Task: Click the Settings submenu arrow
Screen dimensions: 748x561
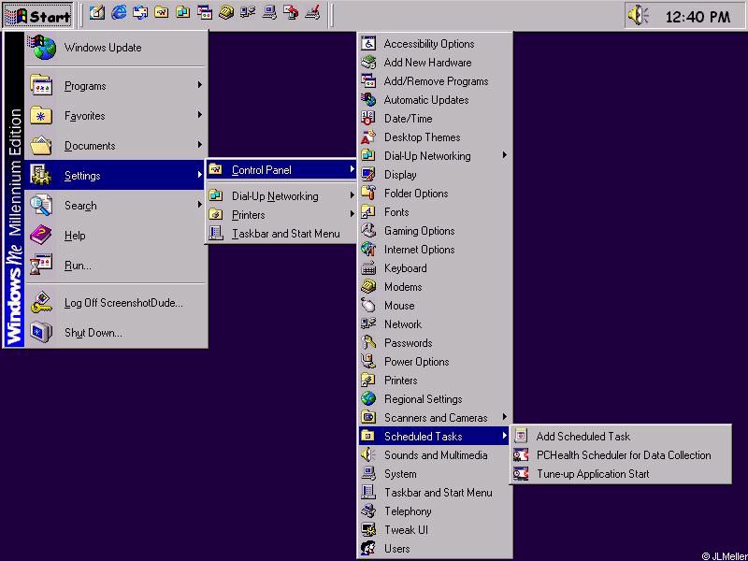Action: coord(200,175)
